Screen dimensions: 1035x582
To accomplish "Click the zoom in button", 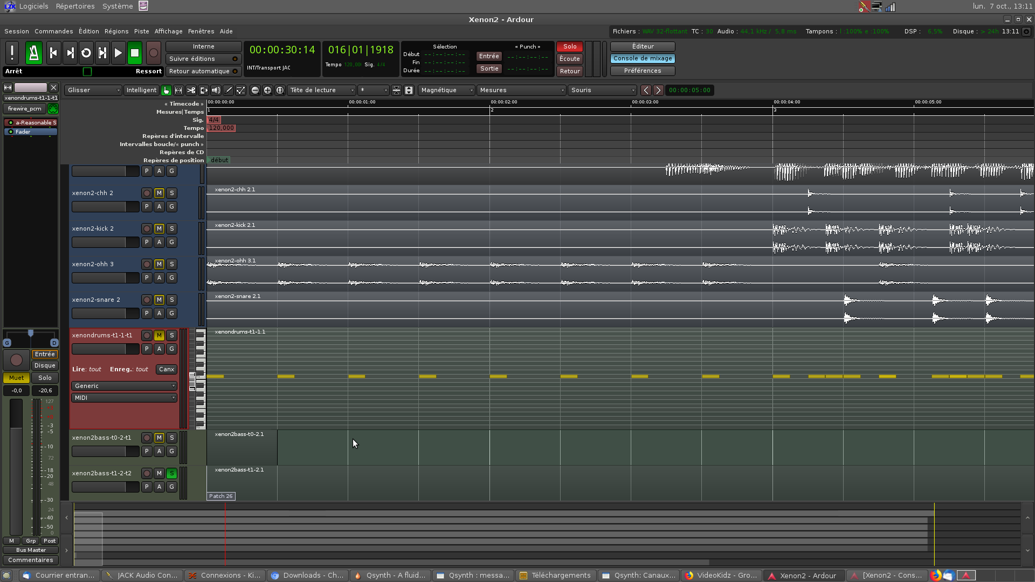I will tap(267, 91).
